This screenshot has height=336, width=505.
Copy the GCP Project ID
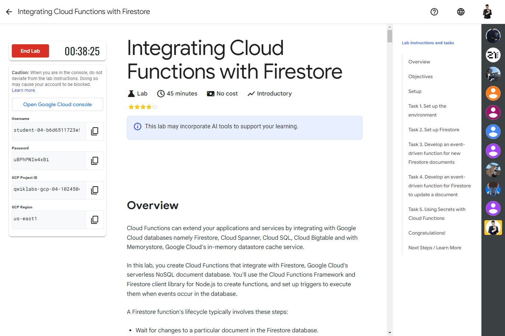[95, 190]
